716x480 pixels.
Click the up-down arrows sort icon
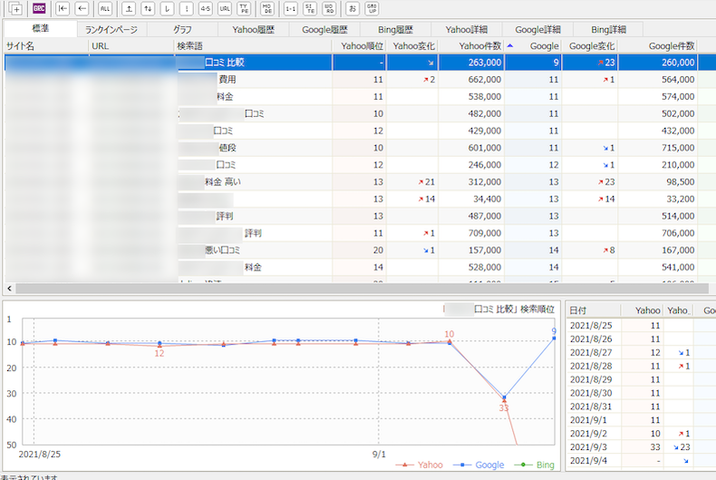(148, 8)
